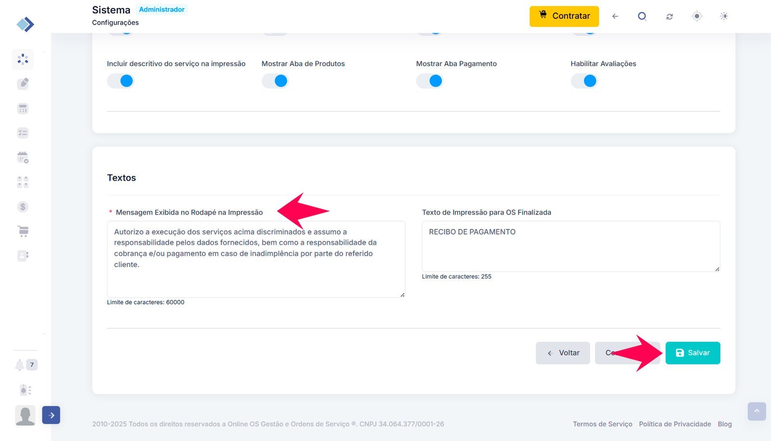The image size is (771, 441).
Task: Open the dollar sign finance sidebar icon
Action: point(23,207)
